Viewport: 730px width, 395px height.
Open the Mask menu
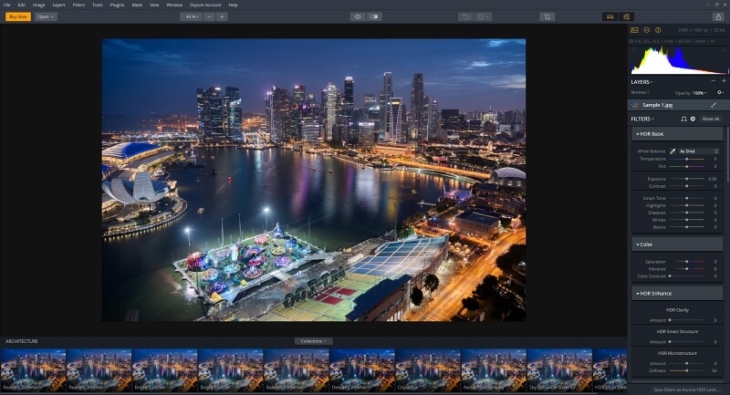pyautogui.click(x=137, y=5)
